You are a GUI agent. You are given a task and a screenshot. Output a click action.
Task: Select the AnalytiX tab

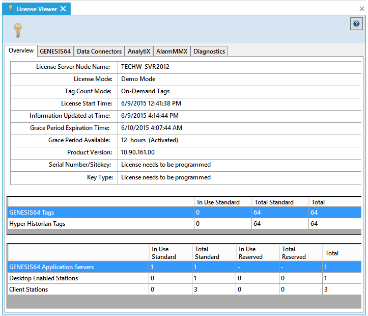139,51
